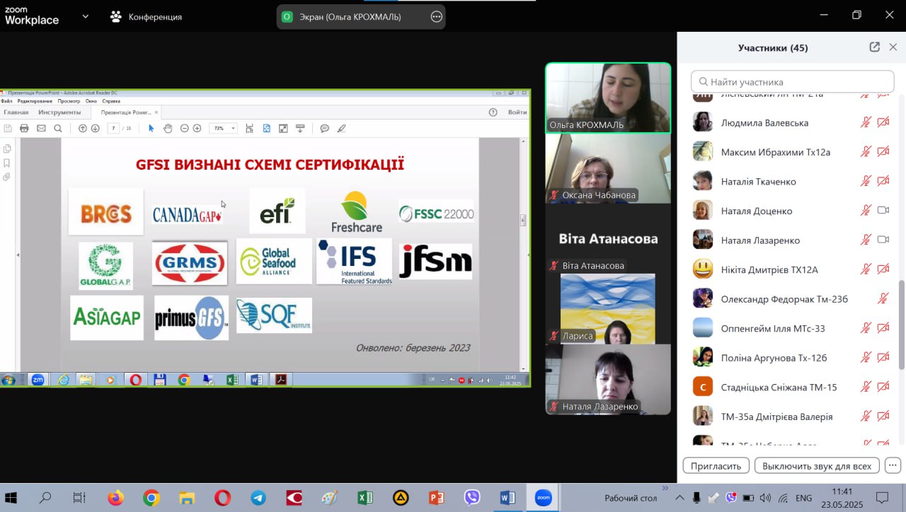Toggle microphone for Нікіта Дмитрієв ТХ12А
Screen dimensions: 906x512
coord(866,269)
